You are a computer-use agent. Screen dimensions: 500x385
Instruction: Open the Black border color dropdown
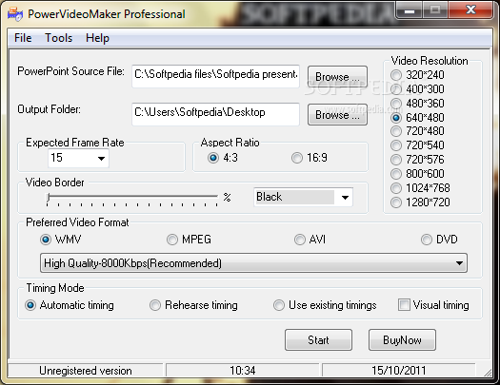point(303,198)
